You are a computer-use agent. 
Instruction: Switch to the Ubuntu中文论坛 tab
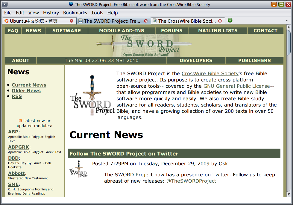click(x=39, y=21)
